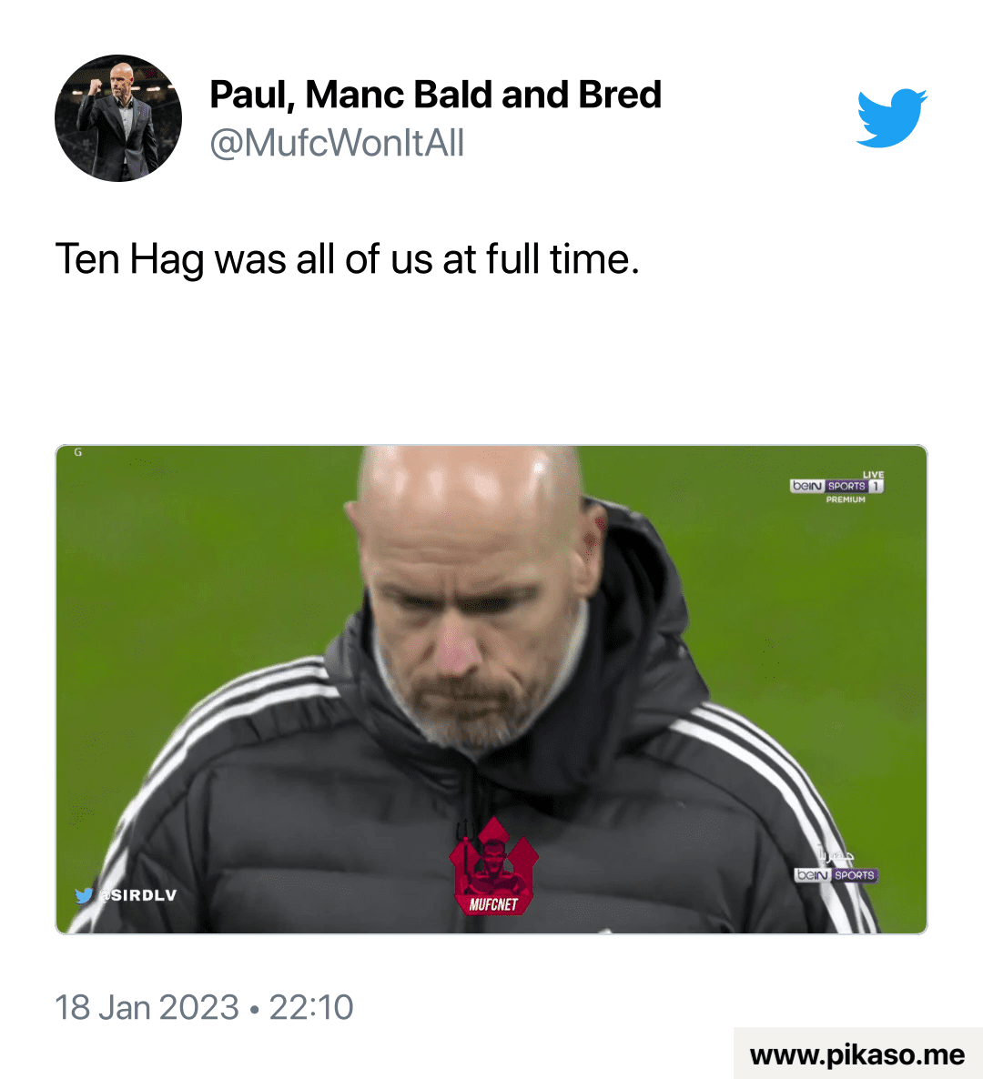
Task: Click the beIN SPORTS 1 channel logo
Action: pyautogui.click(x=836, y=486)
